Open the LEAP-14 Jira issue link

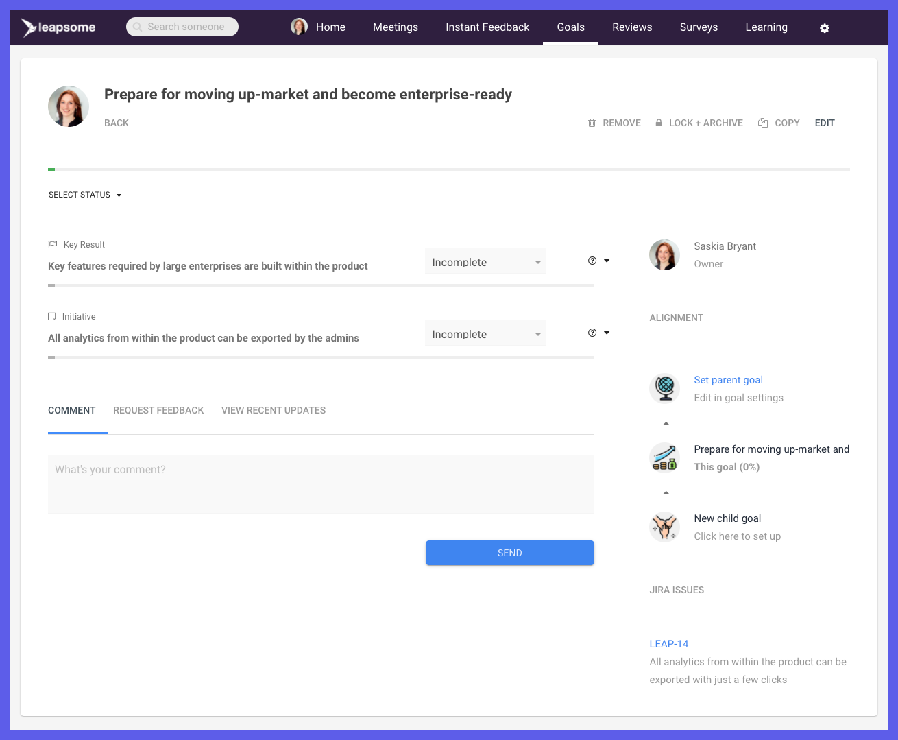click(669, 644)
